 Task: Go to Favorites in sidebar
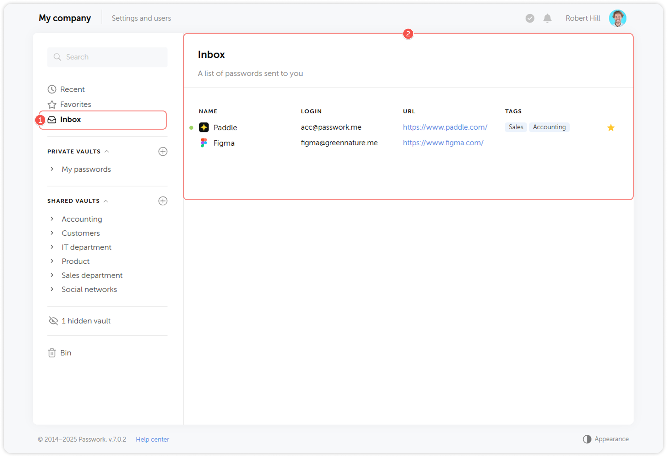(x=75, y=104)
